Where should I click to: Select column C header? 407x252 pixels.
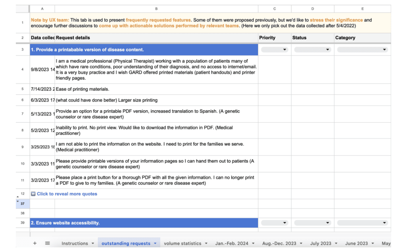(x=275, y=9)
